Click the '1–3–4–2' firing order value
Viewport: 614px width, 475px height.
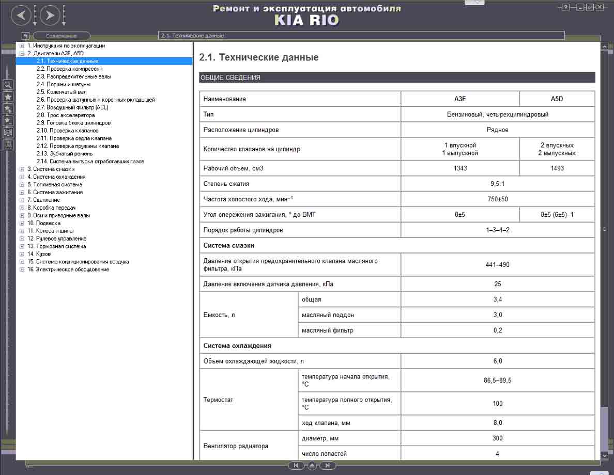[x=498, y=230]
